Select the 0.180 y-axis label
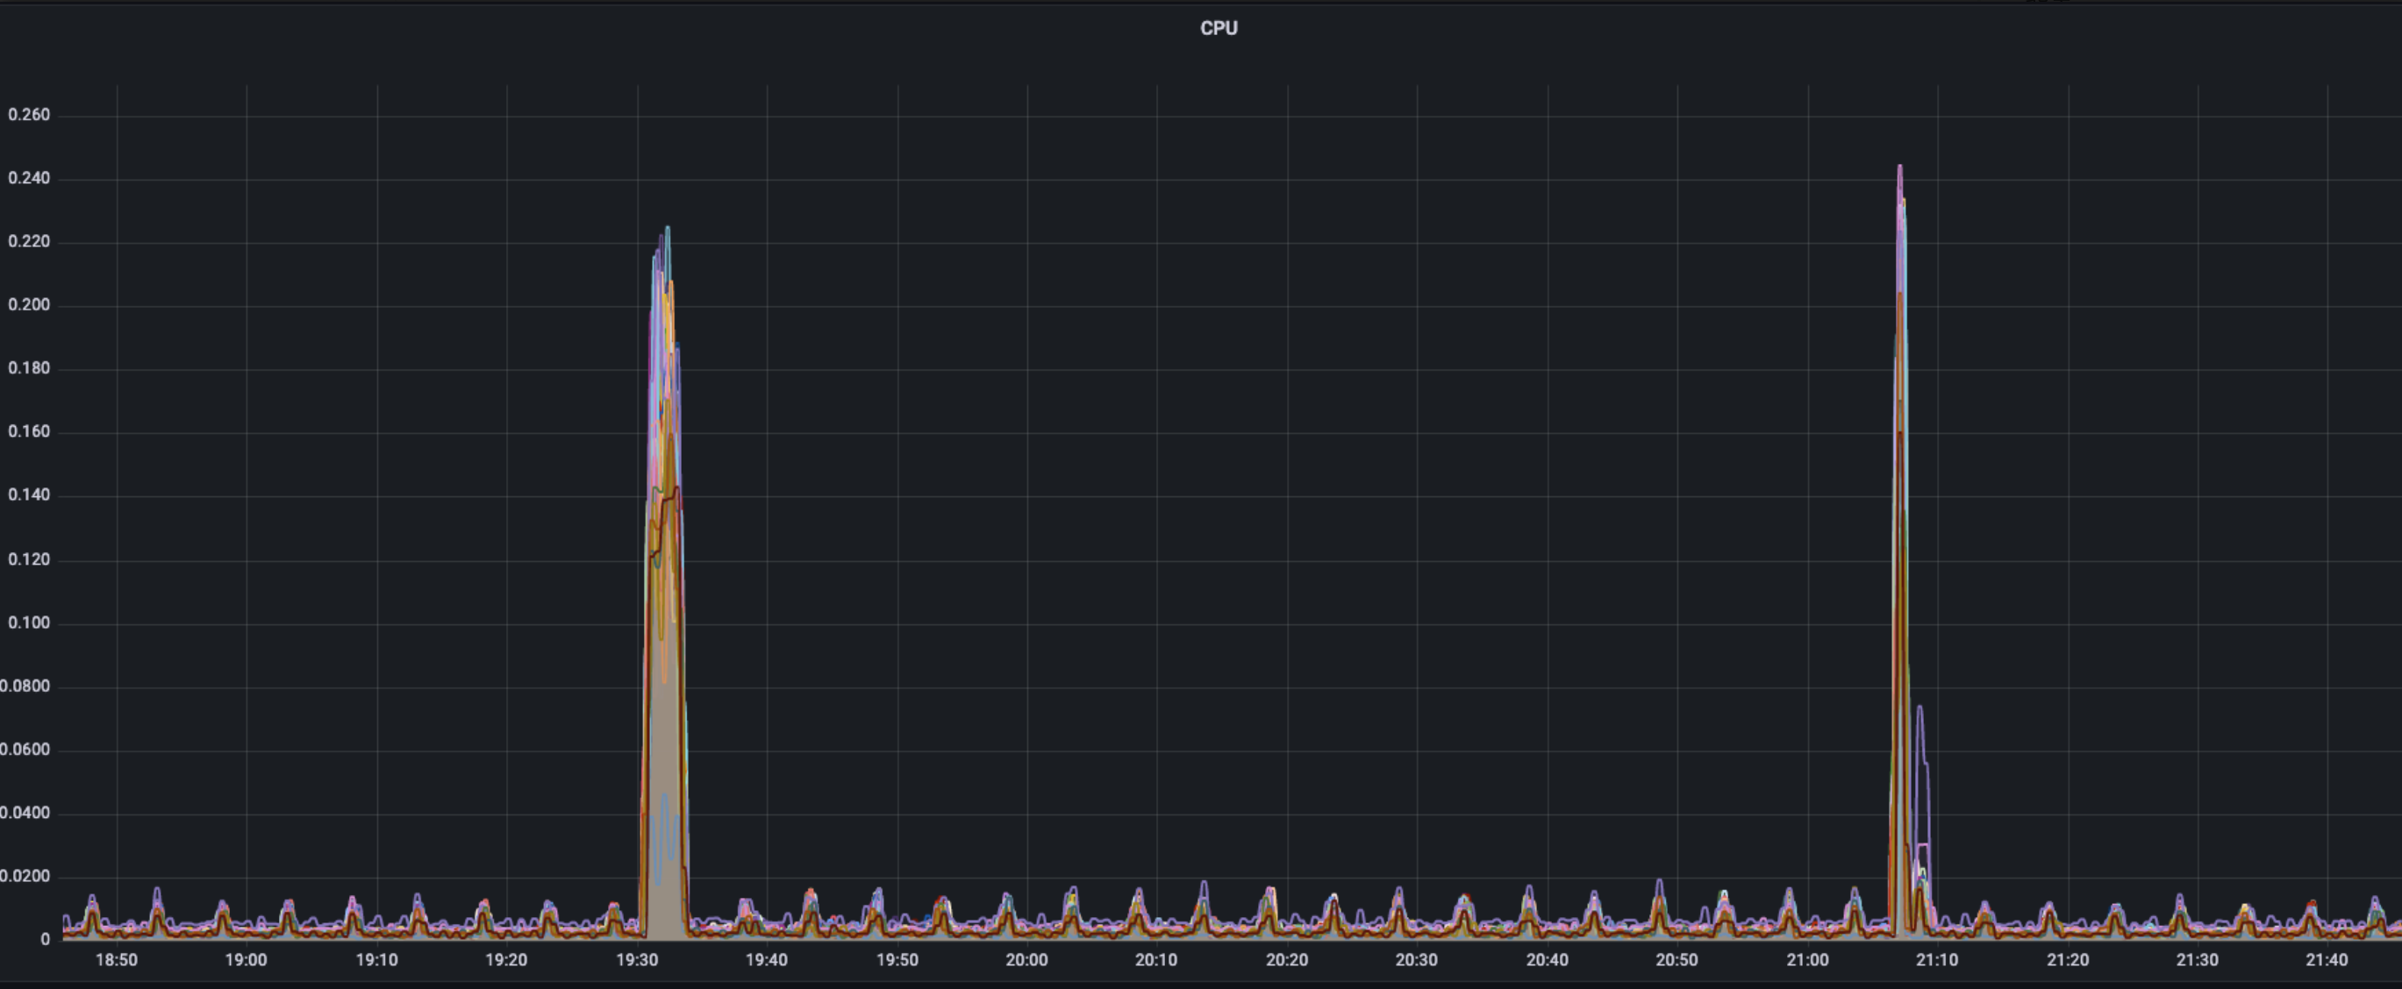The image size is (2402, 989). (29, 368)
